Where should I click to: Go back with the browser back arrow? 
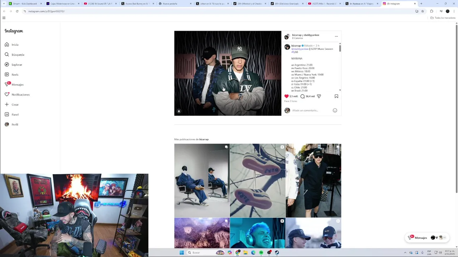click(4, 11)
